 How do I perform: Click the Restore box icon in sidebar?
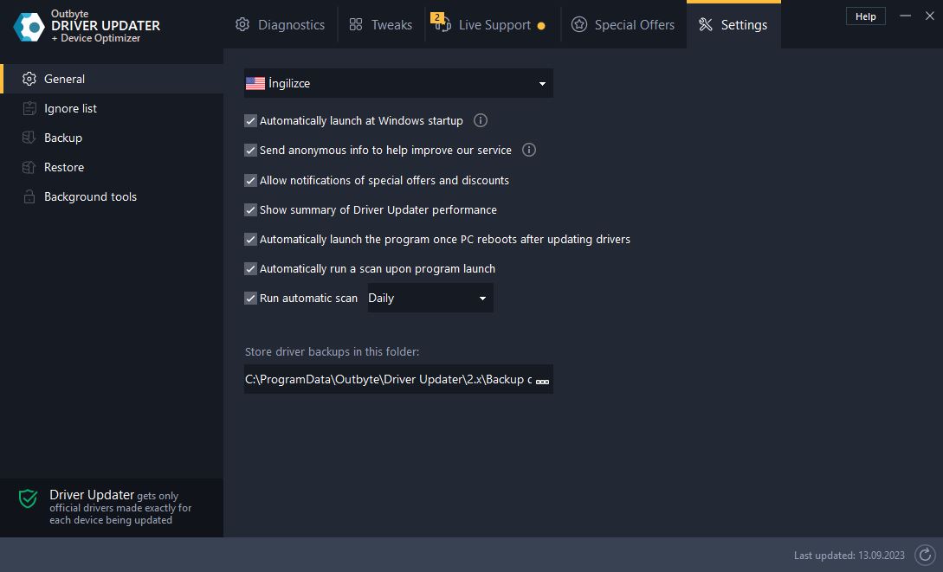click(29, 167)
